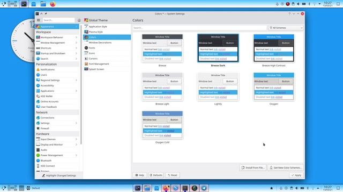Open Shortcuts settings

[57, 48]
